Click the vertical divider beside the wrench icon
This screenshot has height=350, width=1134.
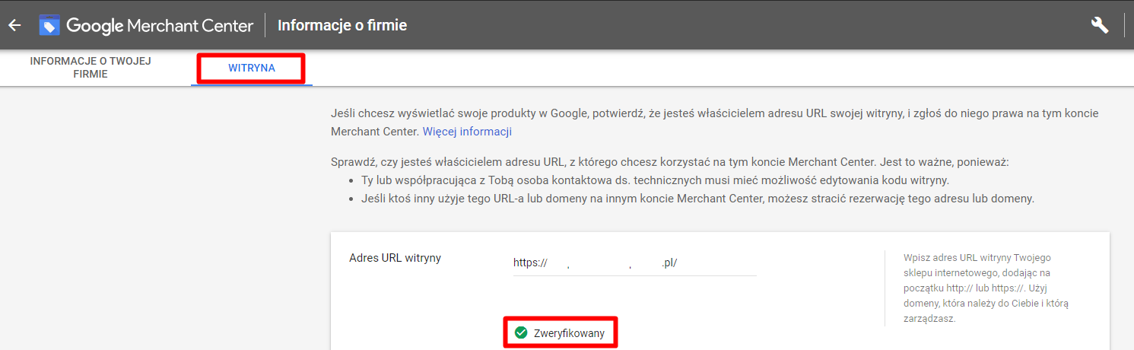click(1124, 25)
